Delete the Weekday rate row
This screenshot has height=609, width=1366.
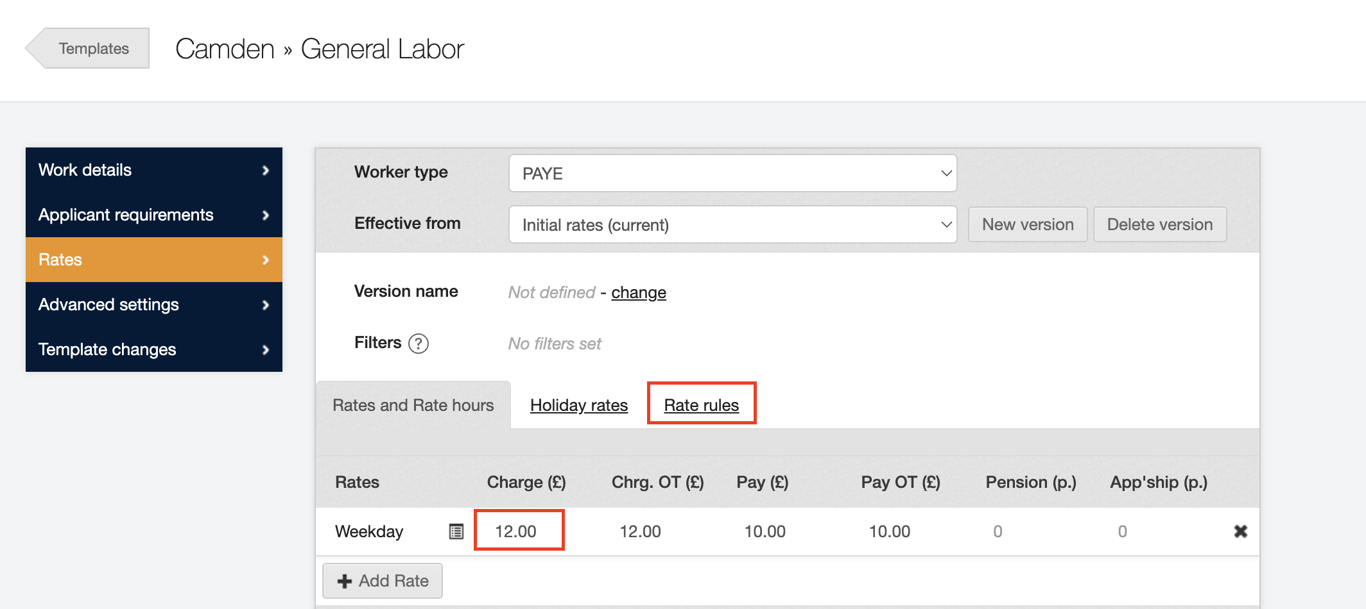coord(1240,531)
